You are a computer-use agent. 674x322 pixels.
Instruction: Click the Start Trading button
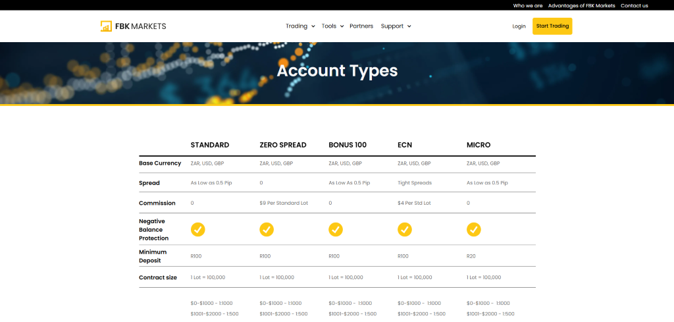tap(552, 26)
